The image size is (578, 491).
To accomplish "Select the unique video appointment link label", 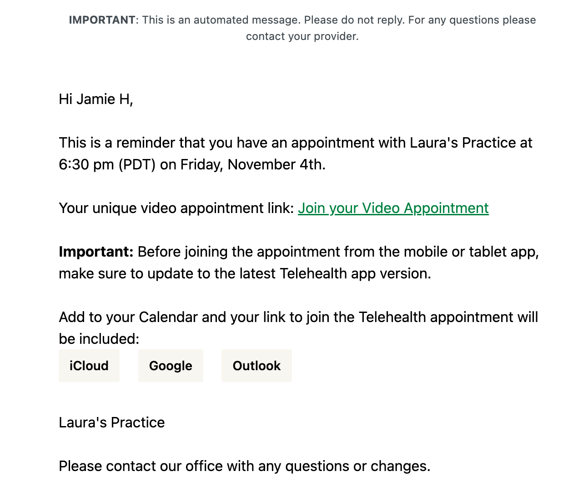I will click(175, 208).
